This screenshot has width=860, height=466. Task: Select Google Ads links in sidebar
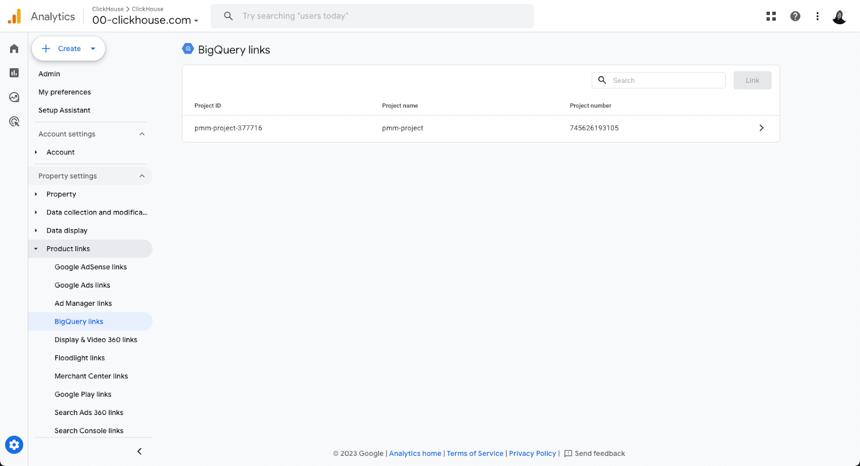pos(82,285)
